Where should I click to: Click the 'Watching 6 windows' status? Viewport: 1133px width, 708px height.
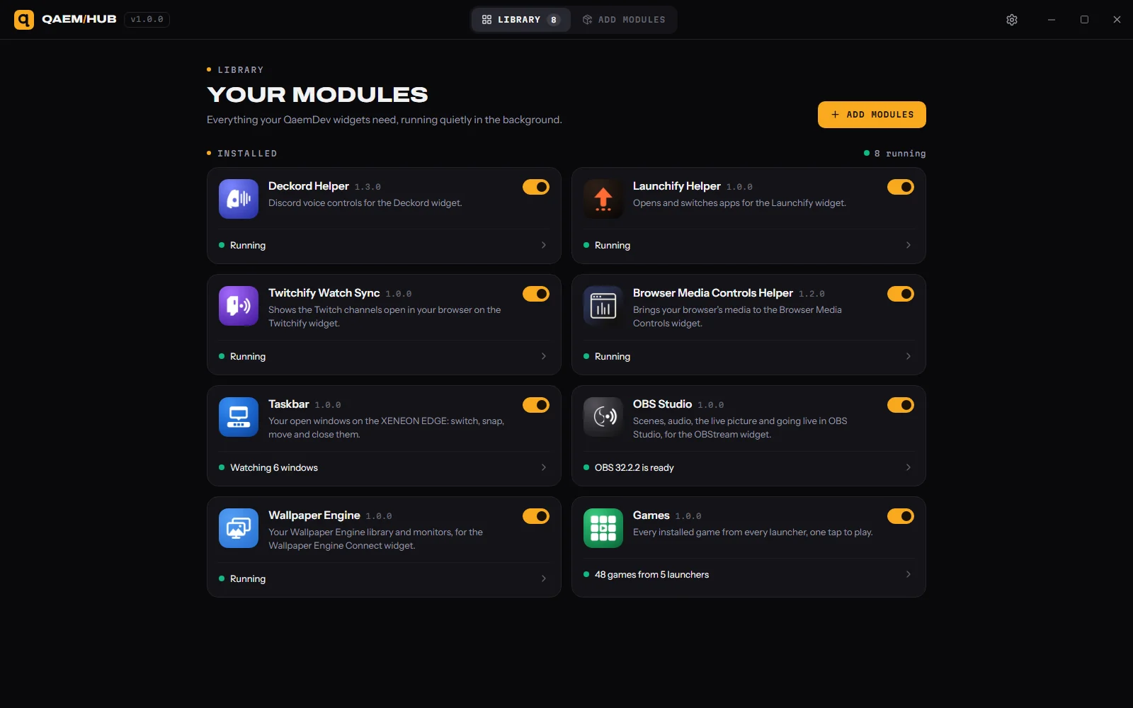pyautogui.click(x=274, y=467)
